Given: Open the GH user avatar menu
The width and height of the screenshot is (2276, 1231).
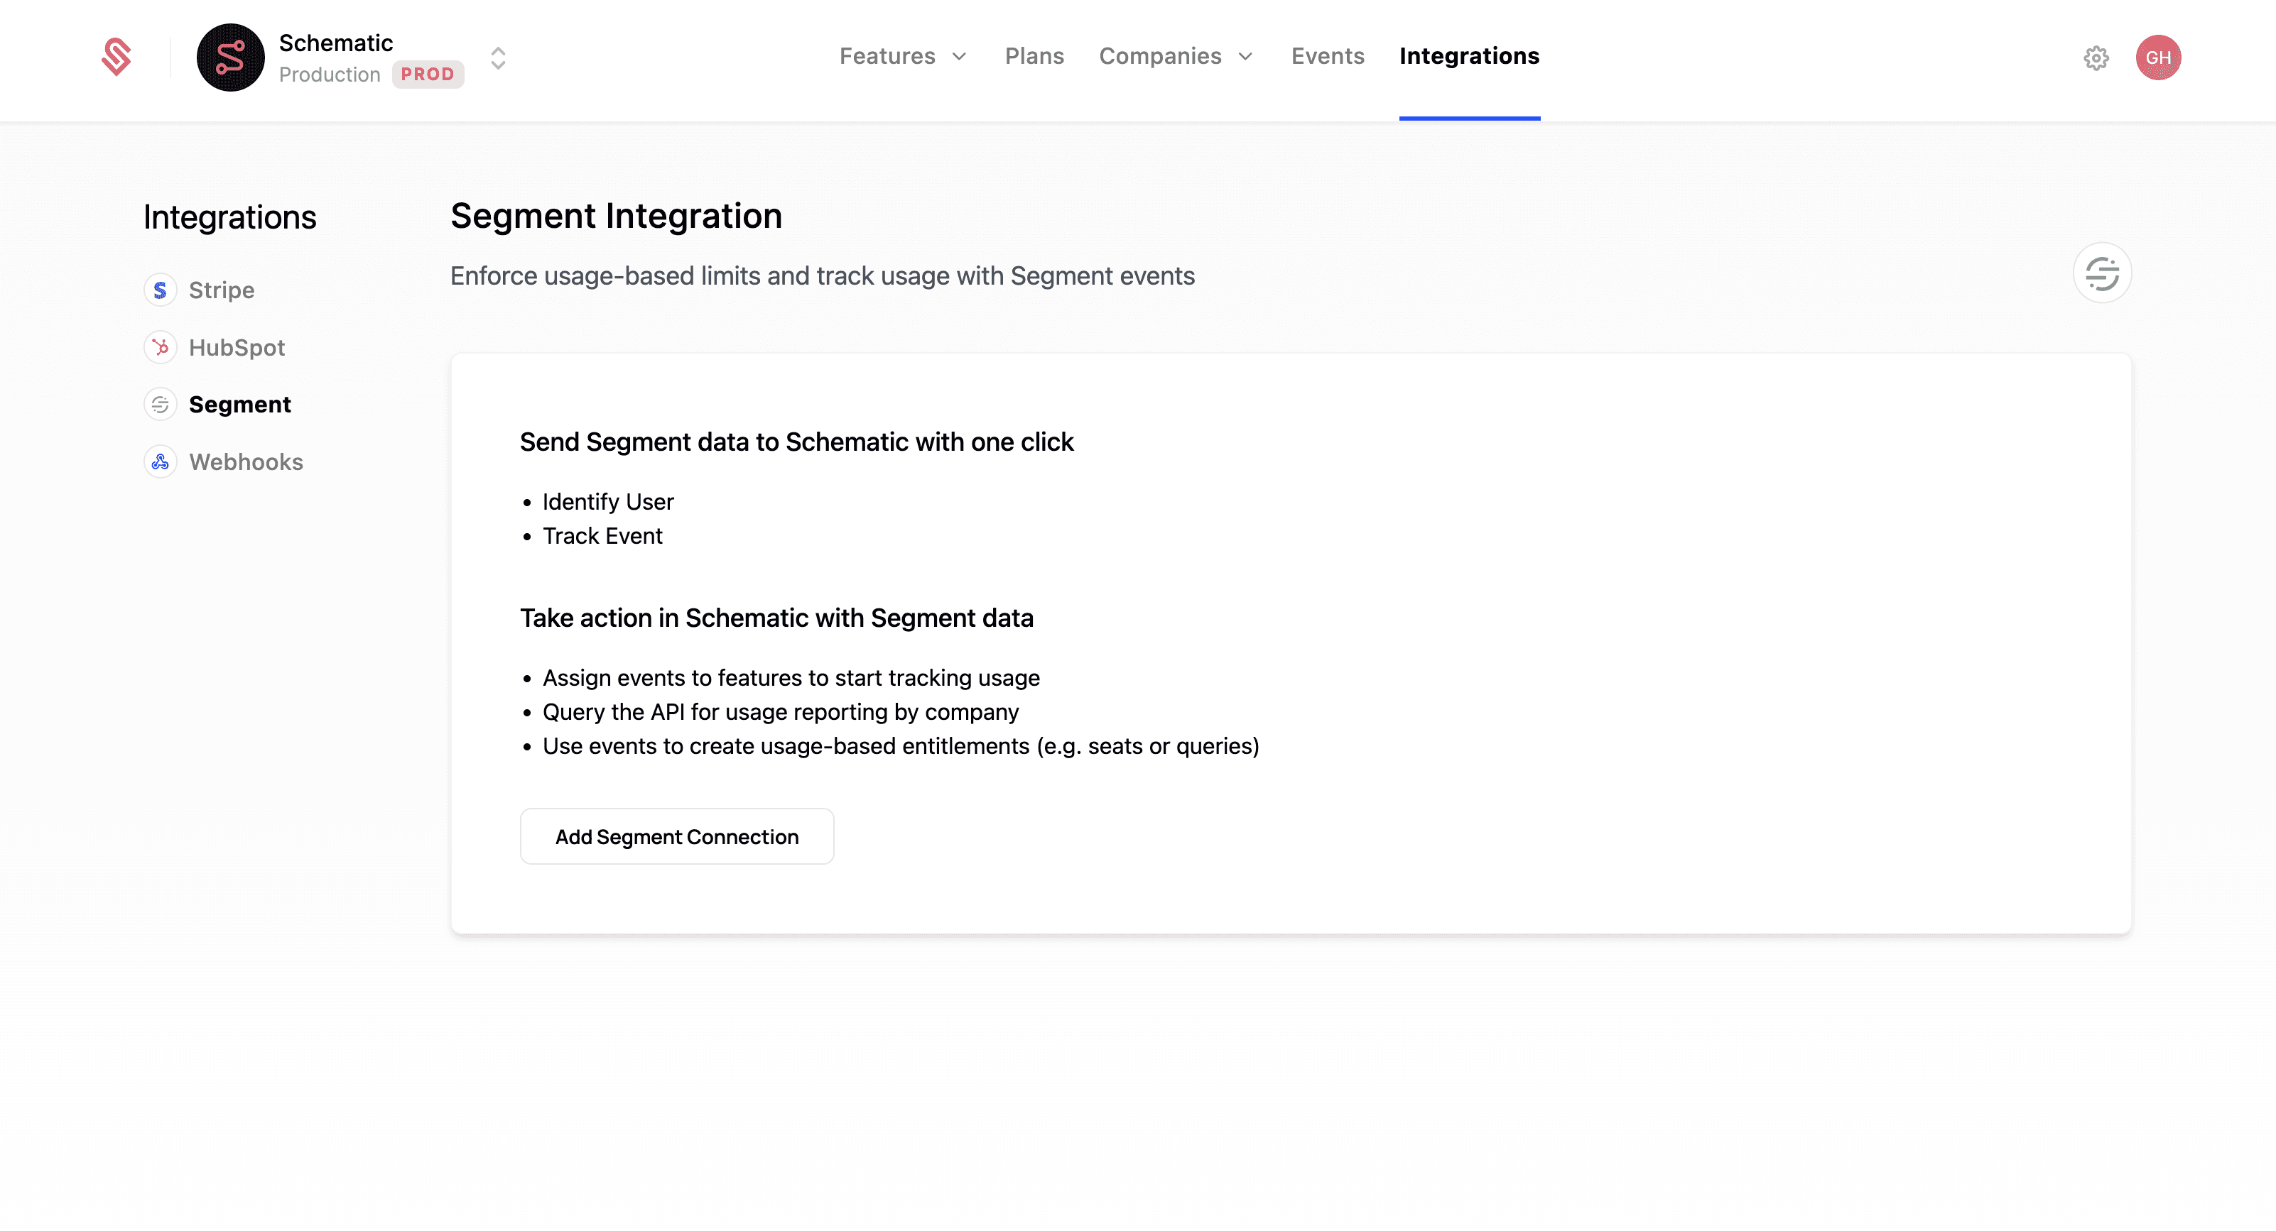Looking at the screenshot, I should click(x=2157, y=58).
